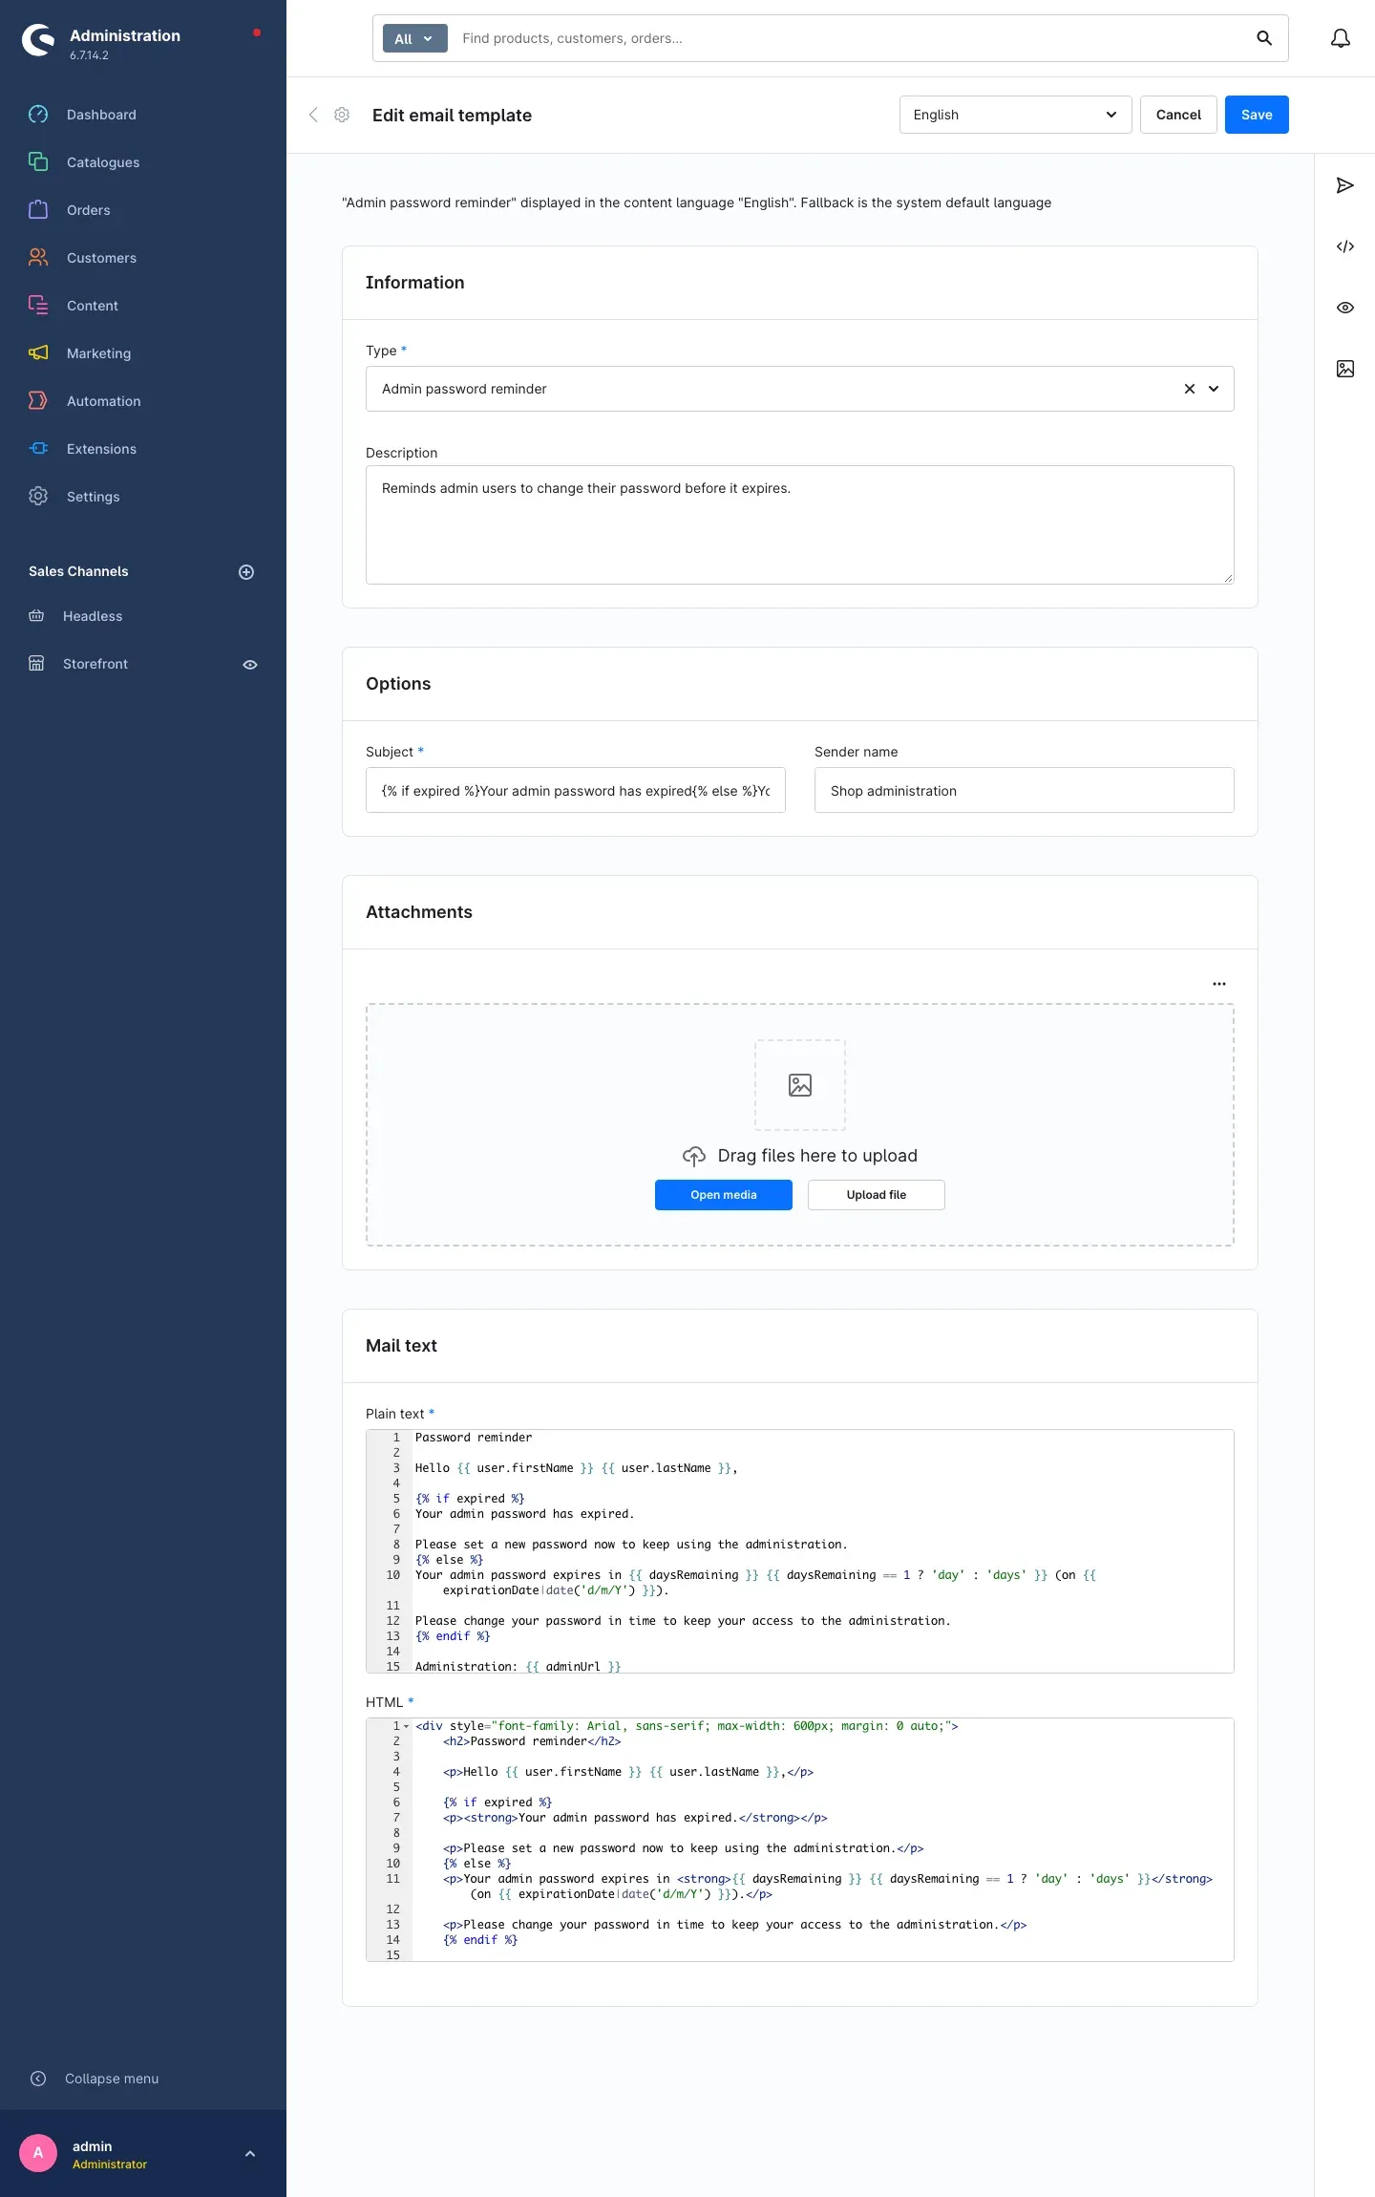Click the notification bell icon

[1341, 38]
